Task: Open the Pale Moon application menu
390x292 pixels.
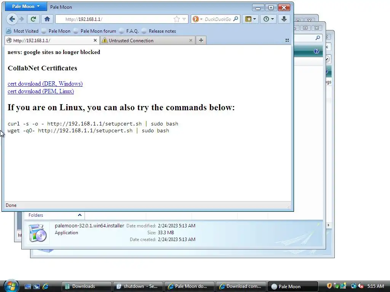Action: [26, 6]
